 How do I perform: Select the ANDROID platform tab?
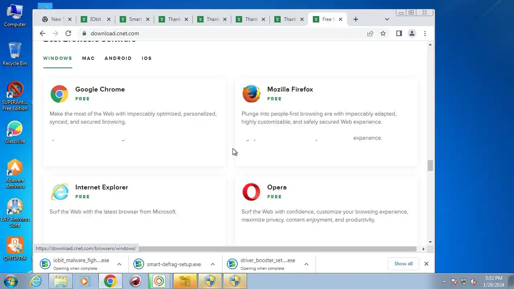(118, 58)
